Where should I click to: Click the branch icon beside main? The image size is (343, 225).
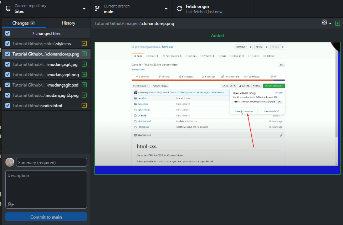point(97,9)
